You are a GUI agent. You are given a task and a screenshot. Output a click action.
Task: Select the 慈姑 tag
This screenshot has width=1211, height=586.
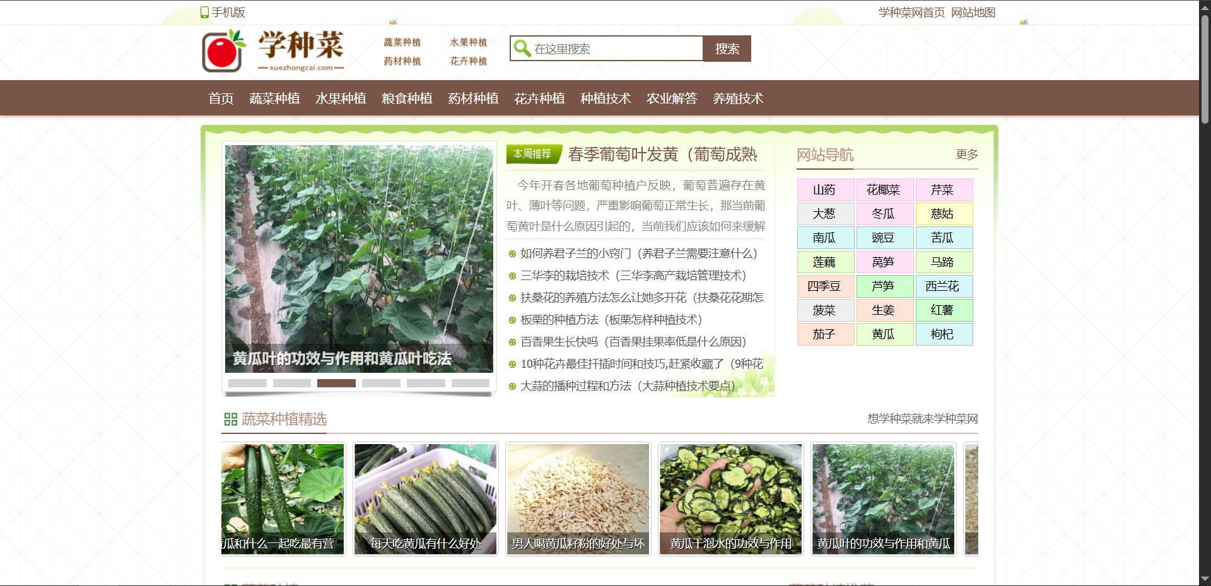(944, 214)
